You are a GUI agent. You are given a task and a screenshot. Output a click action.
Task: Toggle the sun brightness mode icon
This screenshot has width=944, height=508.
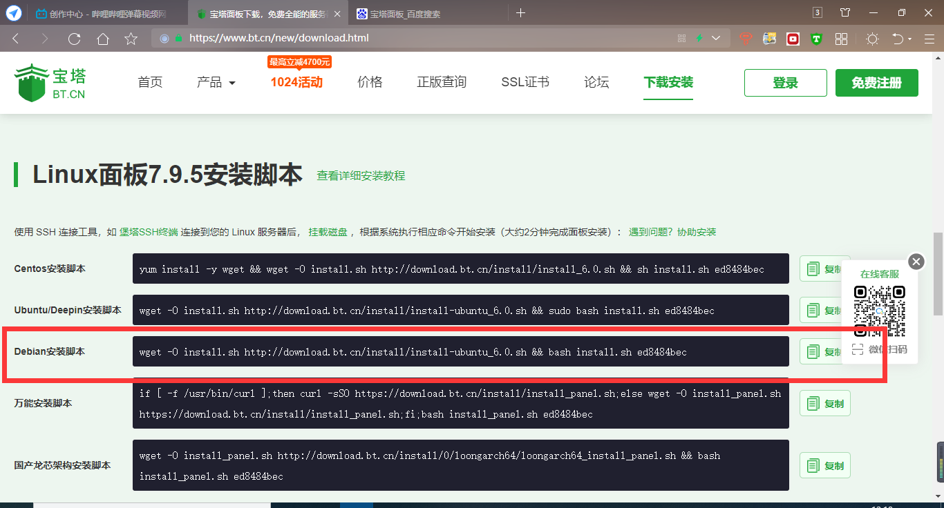point(872,39)
